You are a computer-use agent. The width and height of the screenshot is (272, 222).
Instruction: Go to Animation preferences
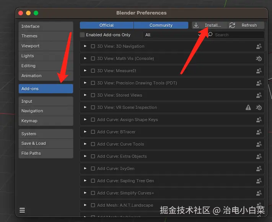46,76
